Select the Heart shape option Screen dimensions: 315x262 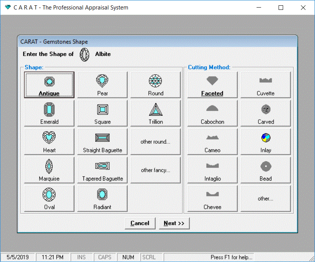(x=49, y=142)
